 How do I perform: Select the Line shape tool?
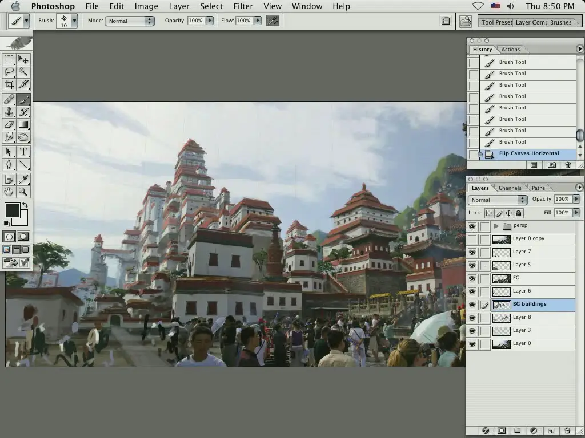tap(23, 165)
